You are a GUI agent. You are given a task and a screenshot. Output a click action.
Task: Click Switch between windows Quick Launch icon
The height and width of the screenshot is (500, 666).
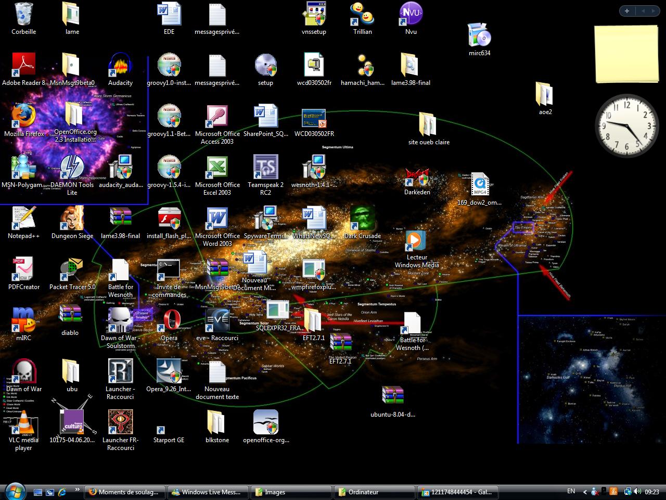pos(50,492)
